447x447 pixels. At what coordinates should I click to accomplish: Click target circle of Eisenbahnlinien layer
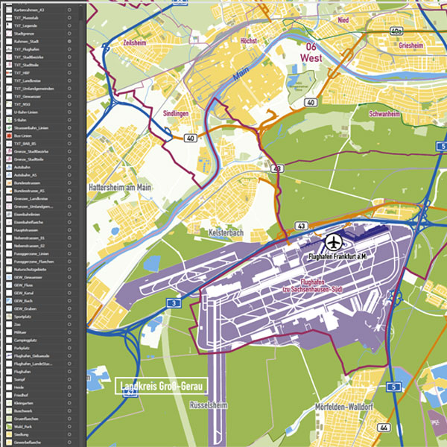pos(69,215)
